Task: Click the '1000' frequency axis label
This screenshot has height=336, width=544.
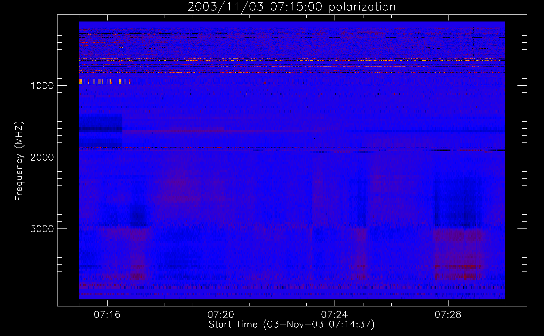Action: [x=42, y=86]
